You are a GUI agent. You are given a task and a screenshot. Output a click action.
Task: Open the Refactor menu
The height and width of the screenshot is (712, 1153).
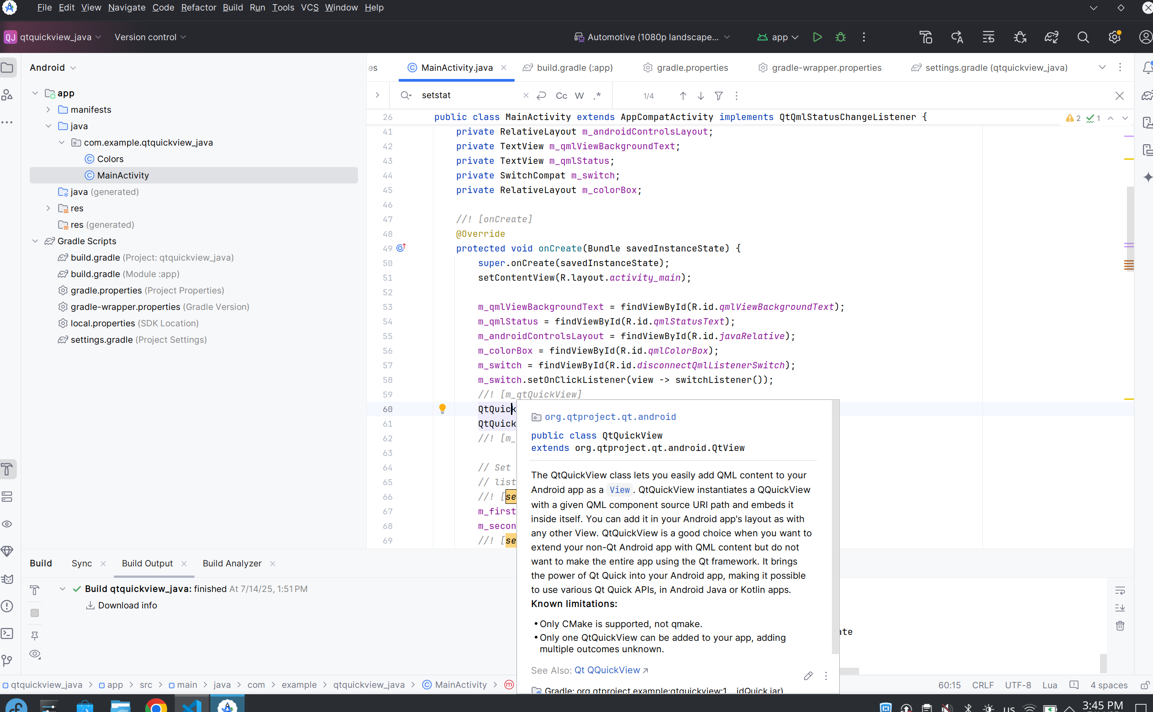pyautogui.click(x=198, y=8)
